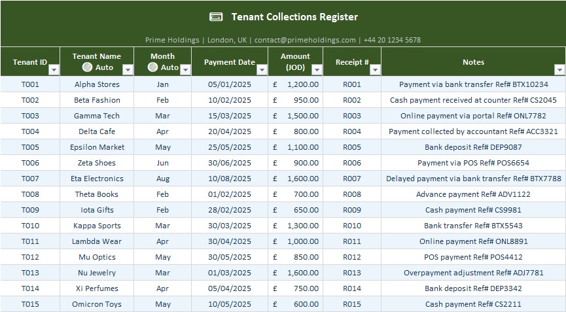Expand the Receipt # filter arrow
The image size is (566, 312).
click(375, 69)
